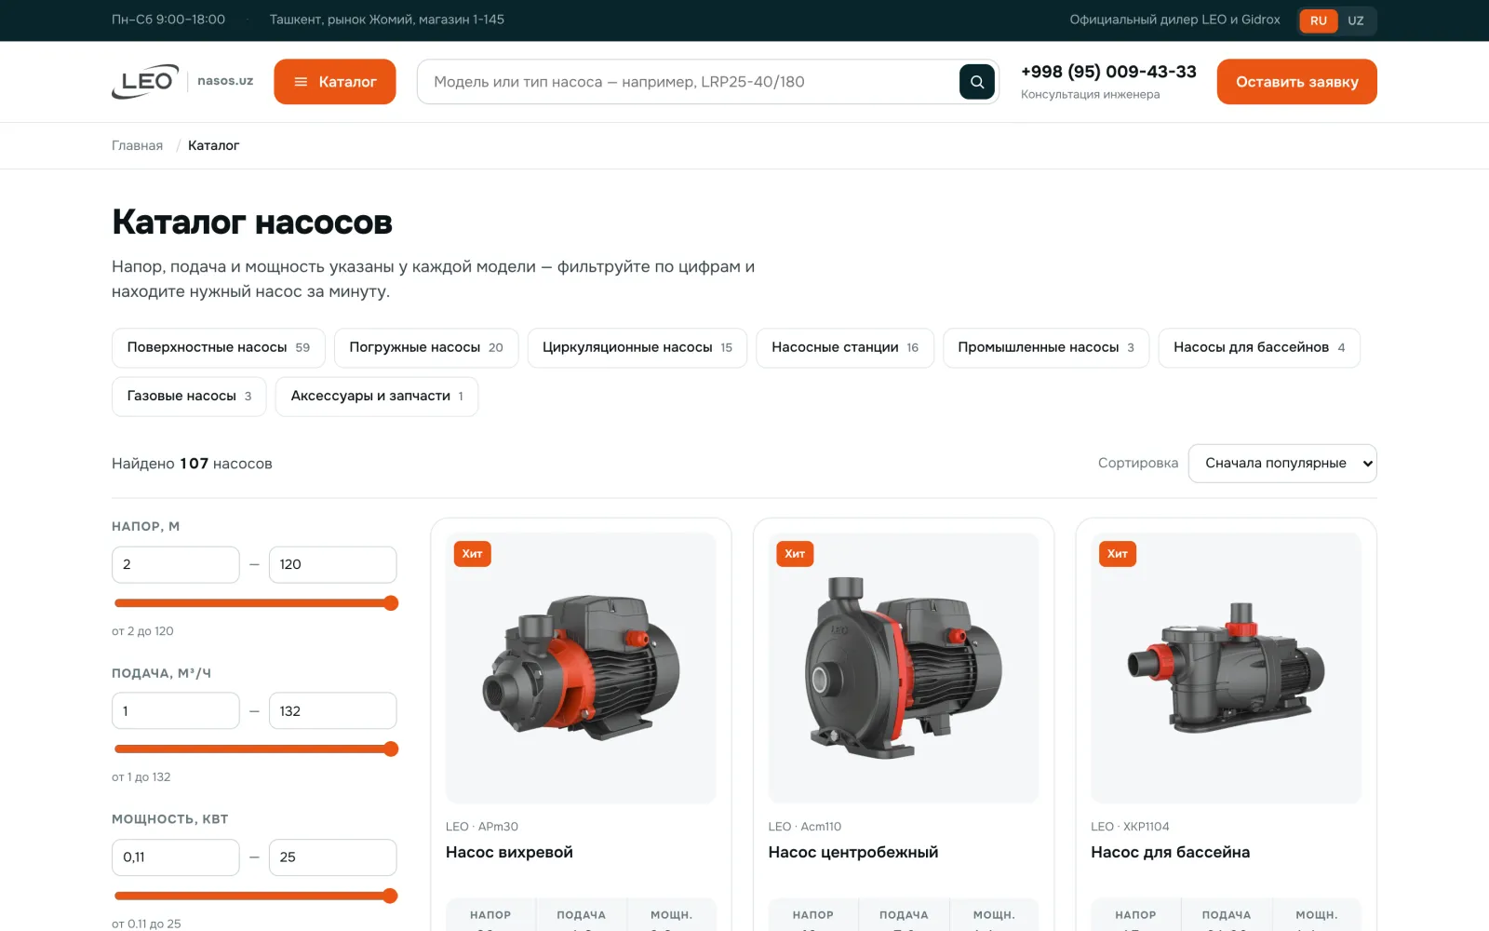Open the Acm110 pump product image

(904, 668)
